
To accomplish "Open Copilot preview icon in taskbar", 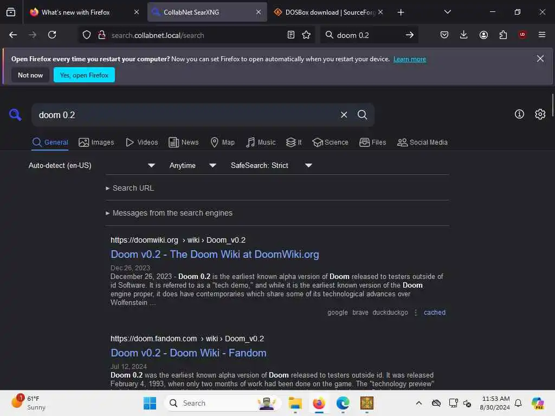I will tap(537, 403).
